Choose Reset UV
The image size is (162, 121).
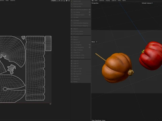(81, 66)
